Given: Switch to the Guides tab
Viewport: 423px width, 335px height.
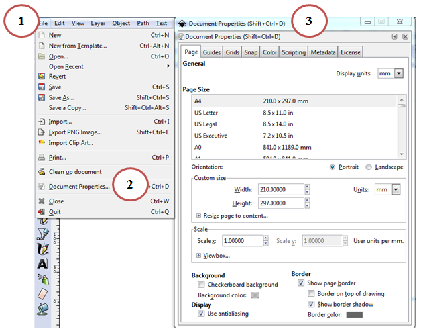Looking at the screenshot, I should pyautogui.click(x=211, y=52).
